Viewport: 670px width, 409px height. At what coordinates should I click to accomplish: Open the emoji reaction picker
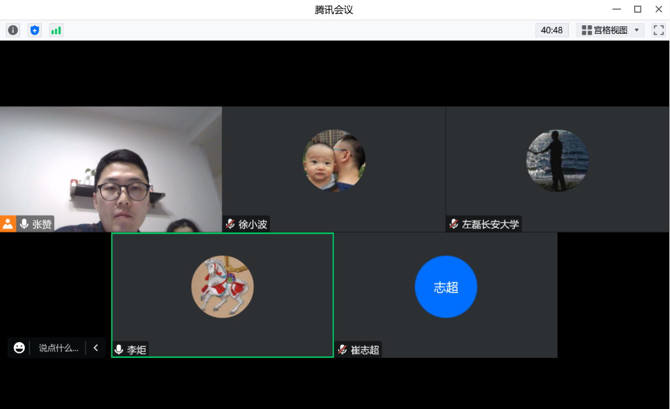pyautogui.click(x=19, y=348)
